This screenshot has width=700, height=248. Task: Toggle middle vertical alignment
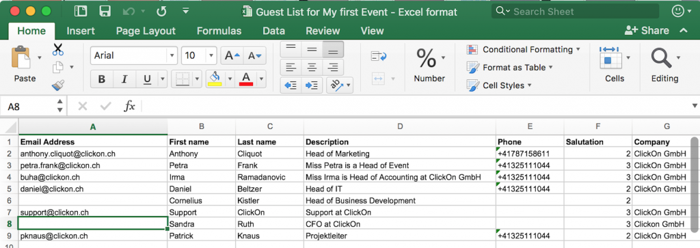pyautogui.click(x=312, y=49)
